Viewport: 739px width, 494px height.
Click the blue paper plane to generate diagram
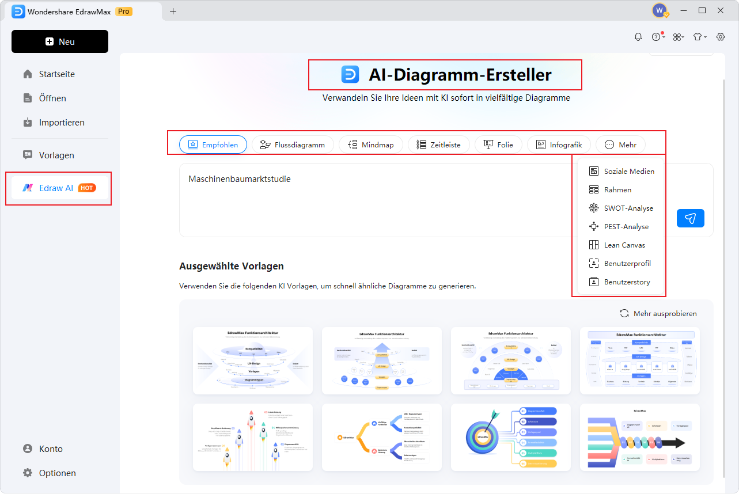tap(690, 218)
